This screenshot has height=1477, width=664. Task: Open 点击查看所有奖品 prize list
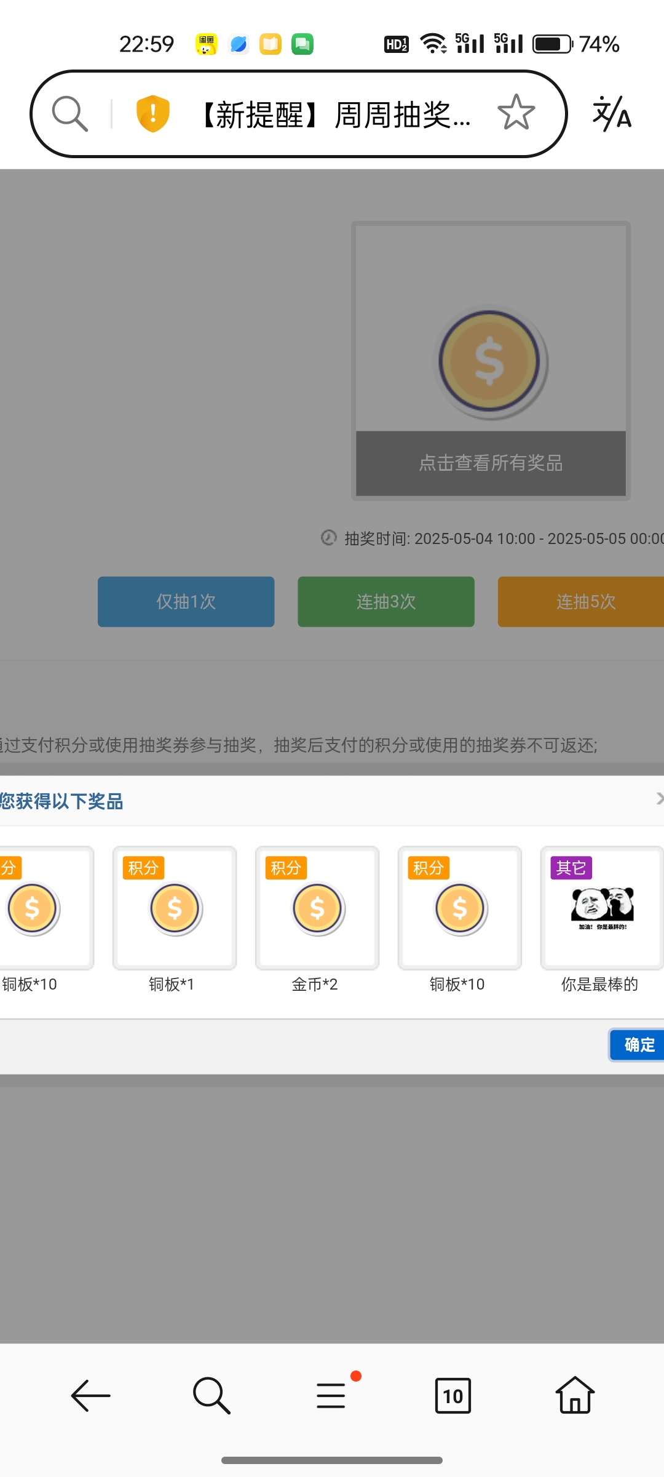[x=491, y=463]
